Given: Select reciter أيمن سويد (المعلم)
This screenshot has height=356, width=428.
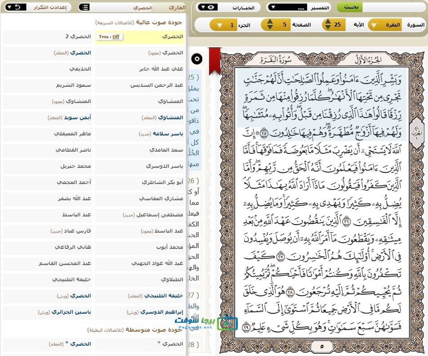Looking at the screenshot, I should click(47, 117).
